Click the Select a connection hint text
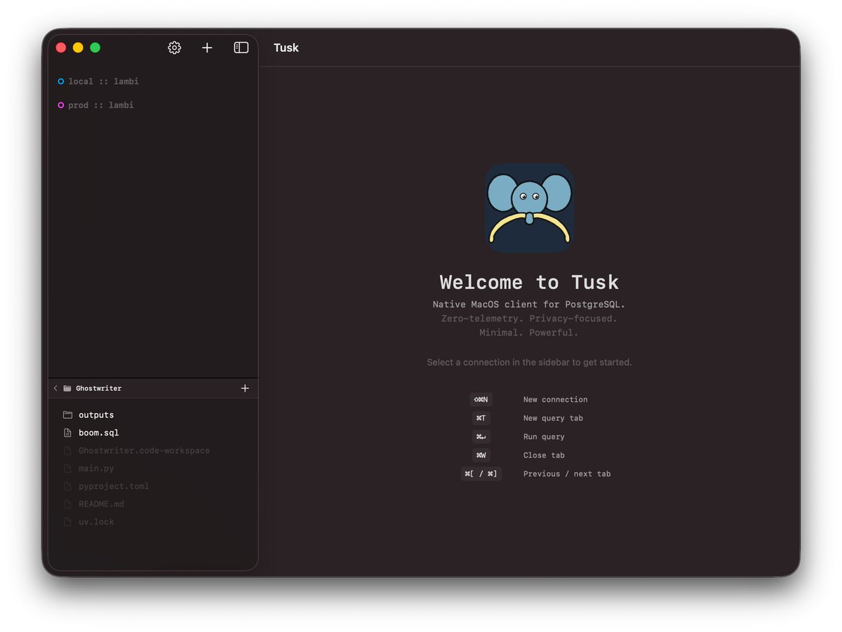The width and height of the screenshot is (842, 632). pyautogui.click(x=529, y=363)
